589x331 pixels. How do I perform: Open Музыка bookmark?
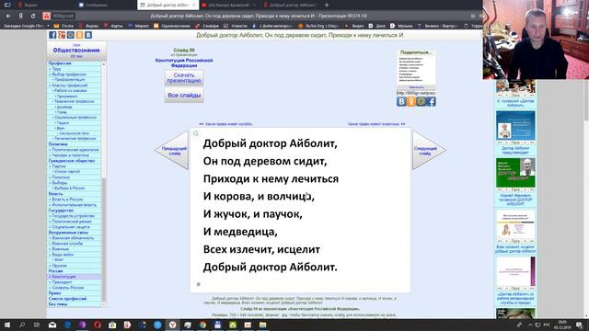[401, 26]
